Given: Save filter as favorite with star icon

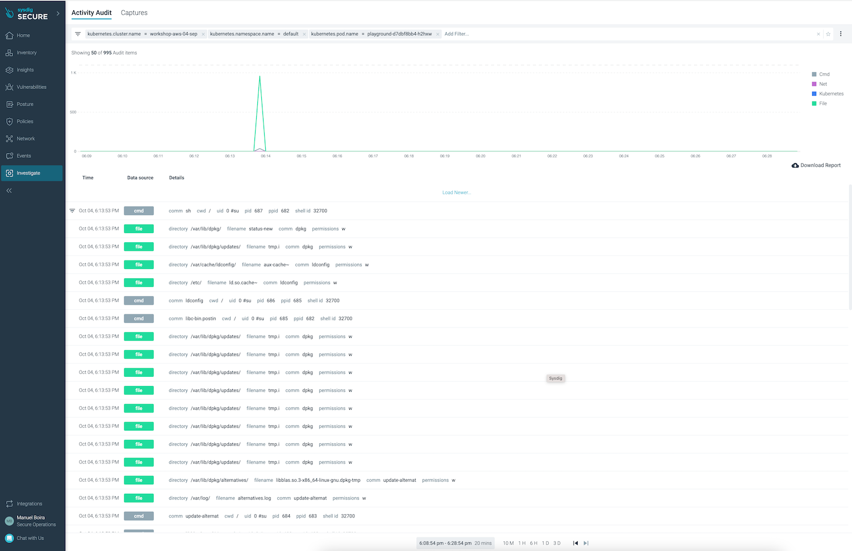Looking at the screenshot, I should pyautogui.click(x=828, y=34).
